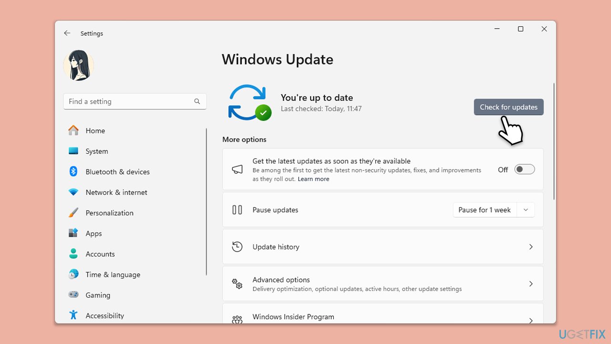Open the user profile avatar
The width and height of the screenshot is (611, 344).
[78, 65]
